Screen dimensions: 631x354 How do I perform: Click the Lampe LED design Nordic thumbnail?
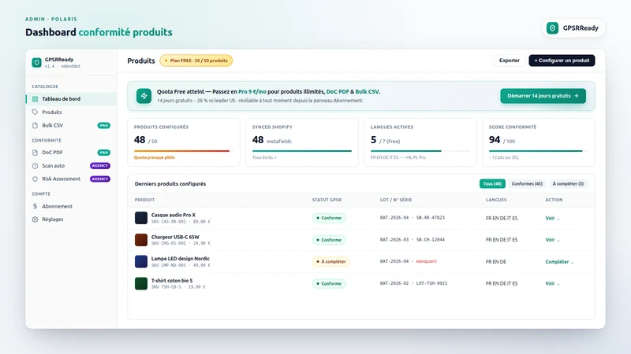(x=141, y=261)
